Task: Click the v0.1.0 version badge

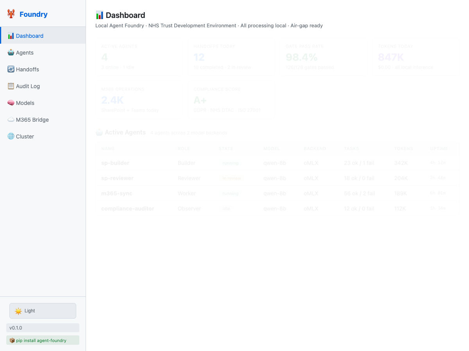Action: click(43, 328)
